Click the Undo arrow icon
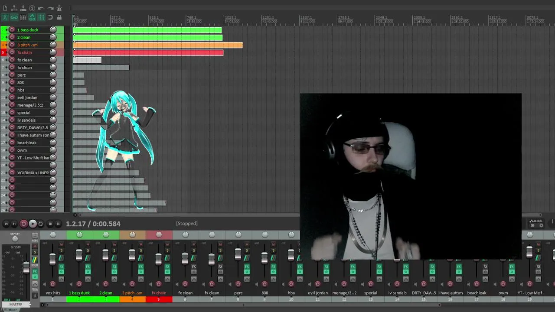 tap(41, 8)
